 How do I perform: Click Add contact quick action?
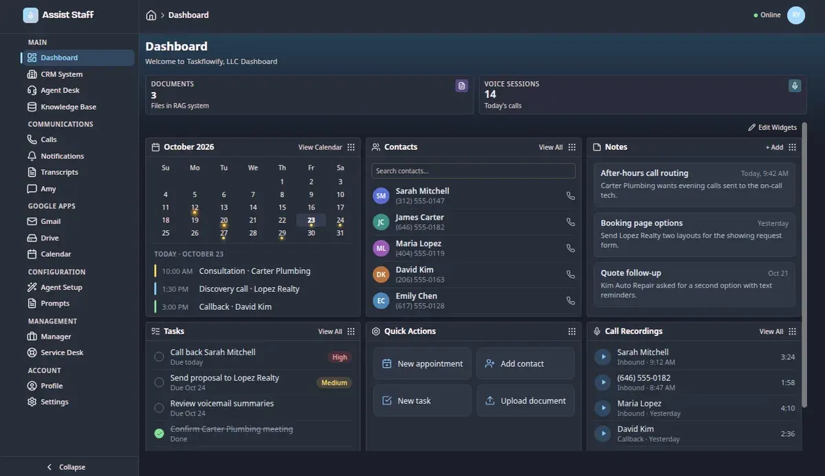[x=525, y=363]
